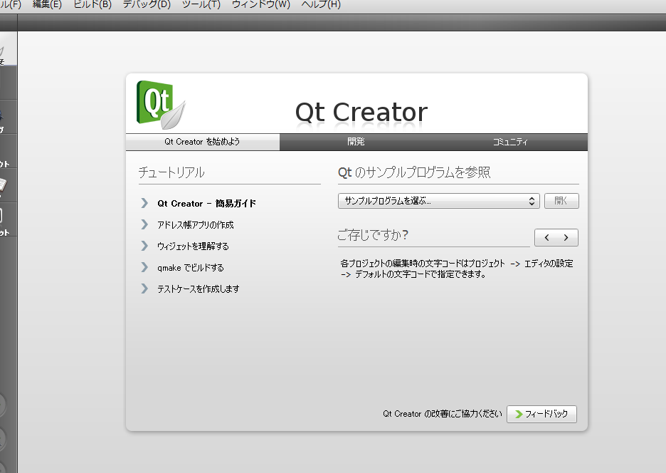
Task: Click the Output mode icon in the sidebar
Action: [4, 217]
